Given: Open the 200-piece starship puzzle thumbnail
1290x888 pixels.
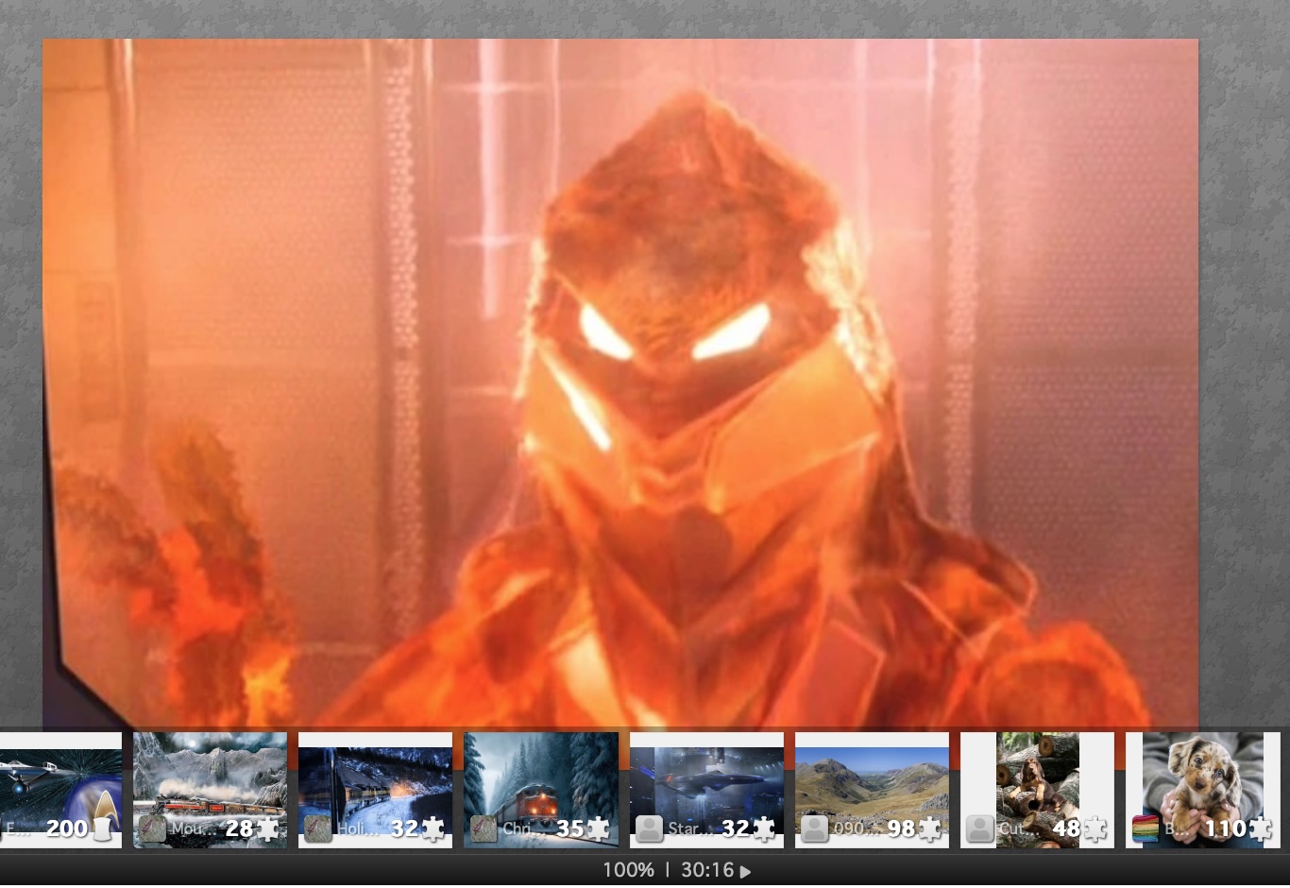Looking at the screenshot, I should pos(60,790).
